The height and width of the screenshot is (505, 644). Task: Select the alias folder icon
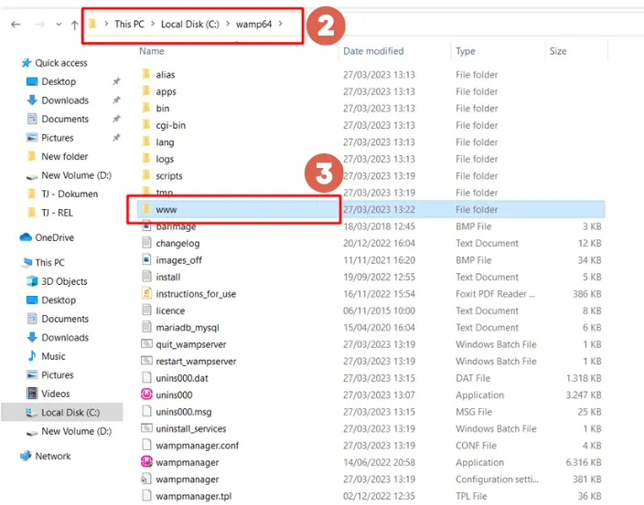[x=146, y=74]
